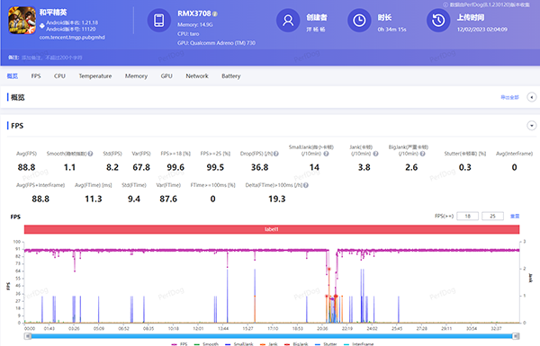This screenshot has height=346, width=540.
Task: Click the remark notes input field
Action: (51, 58)
